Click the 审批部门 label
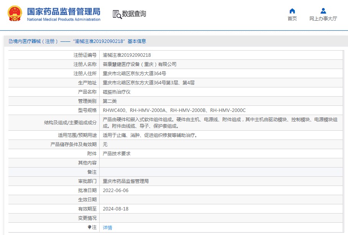The image size is (348, 235). (87, 181)
